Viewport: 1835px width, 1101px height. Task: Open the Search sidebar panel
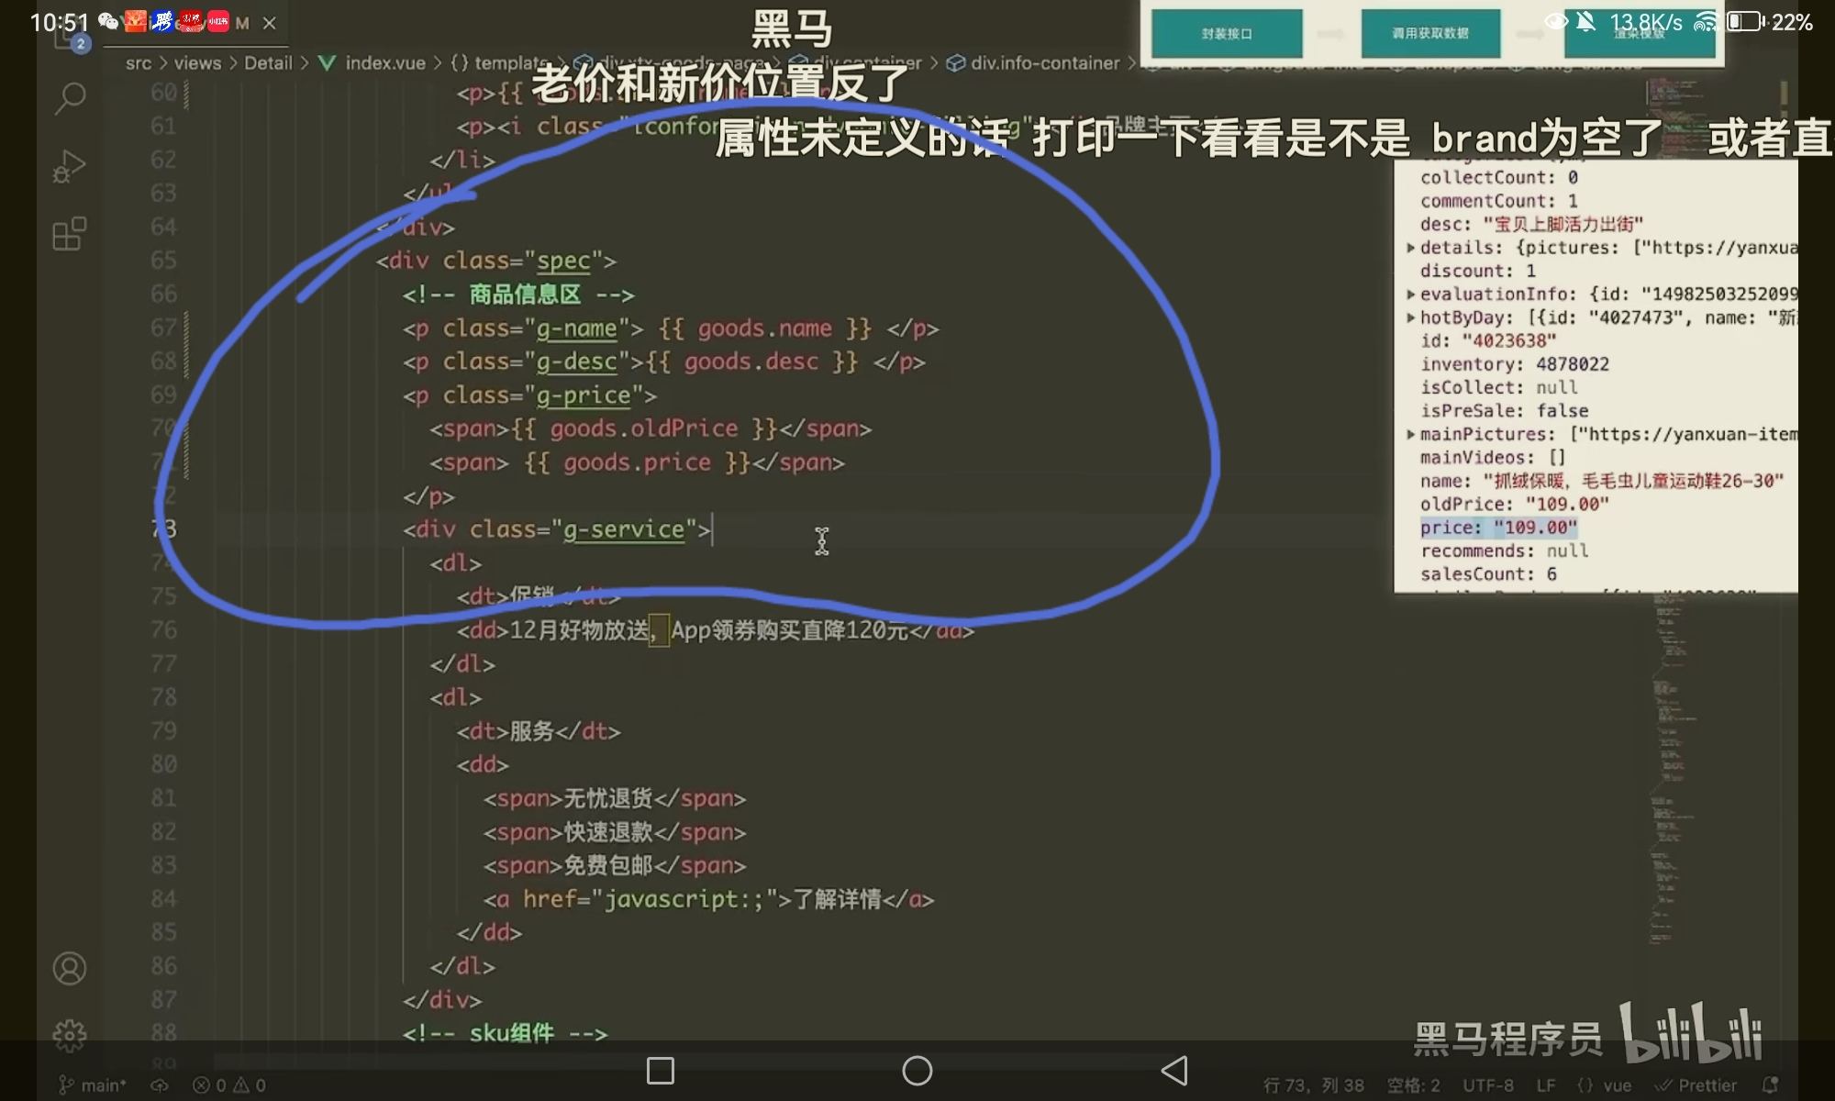click(x=70, y=98)
